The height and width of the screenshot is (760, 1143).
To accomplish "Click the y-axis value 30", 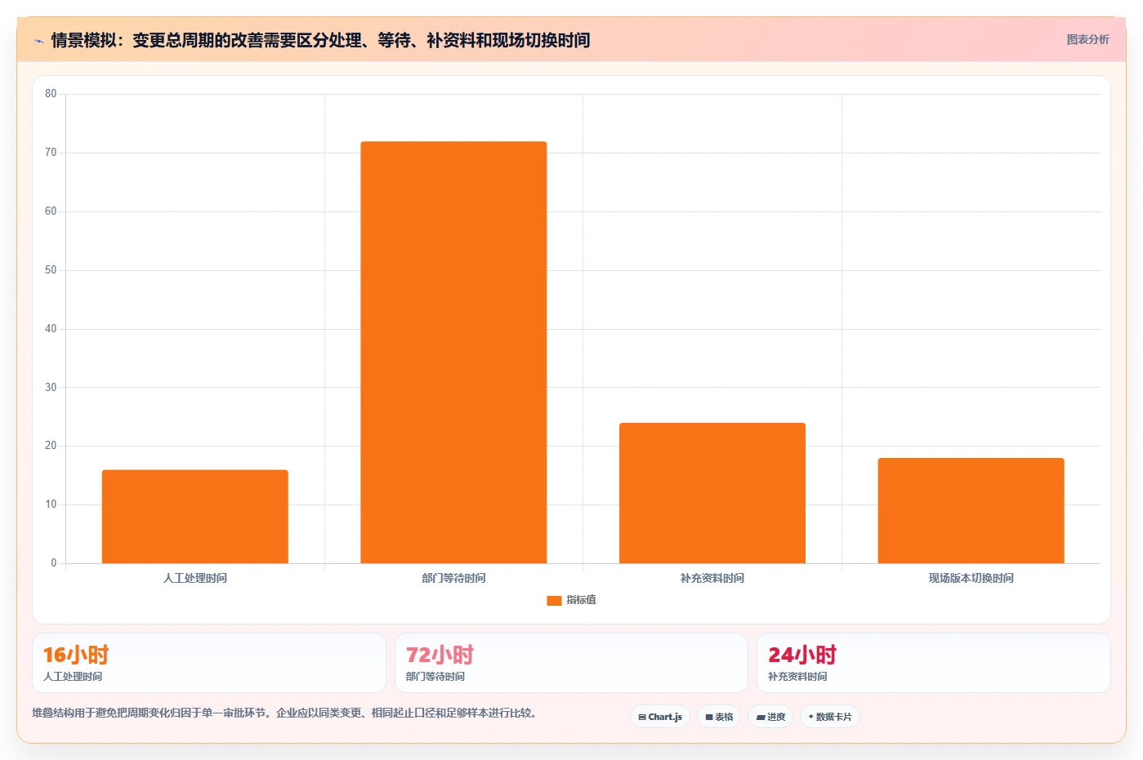I will pos(51,388).
